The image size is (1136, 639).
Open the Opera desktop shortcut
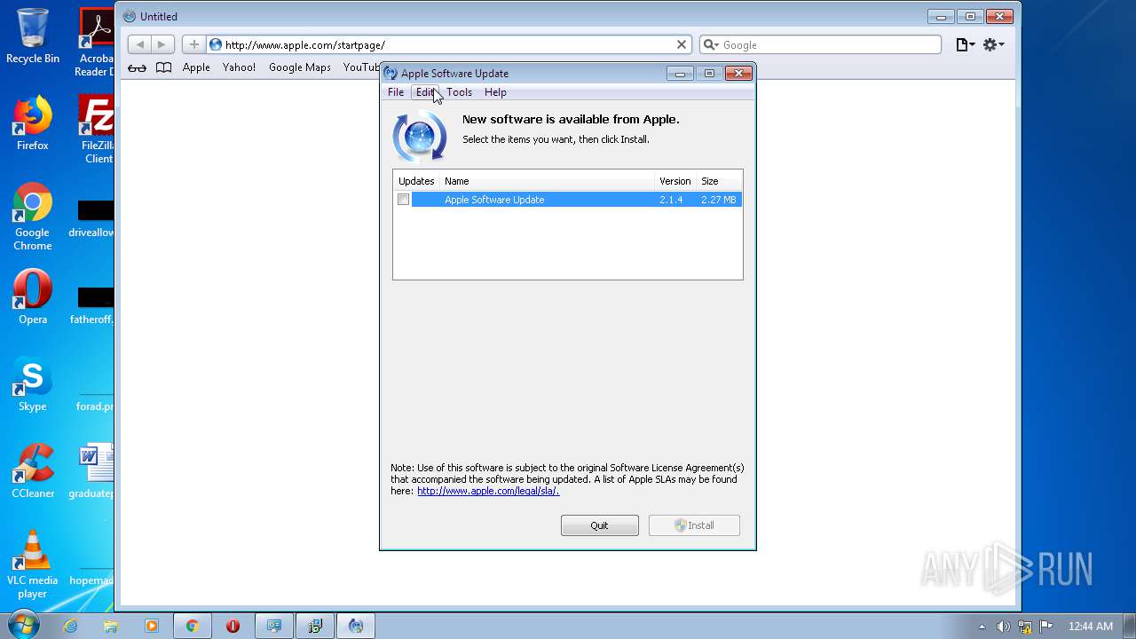33,296
